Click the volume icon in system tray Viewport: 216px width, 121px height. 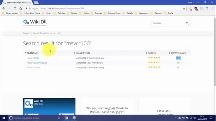coord(195,118)
